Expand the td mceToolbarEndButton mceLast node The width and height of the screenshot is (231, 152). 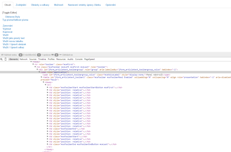coord(48,144)
